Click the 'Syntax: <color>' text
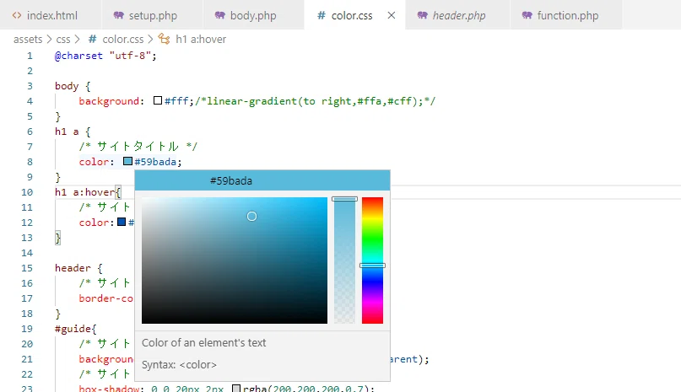The image size is (681, 392). [179, 365]
